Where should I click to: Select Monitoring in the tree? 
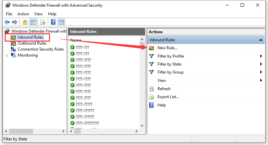tap(28, 55)
